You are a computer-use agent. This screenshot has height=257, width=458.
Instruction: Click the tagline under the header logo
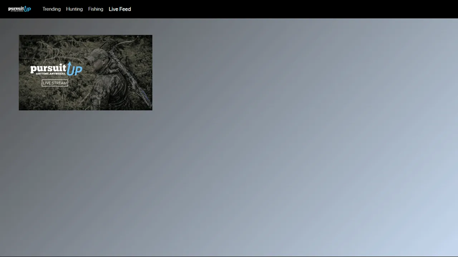pos(16,11)
